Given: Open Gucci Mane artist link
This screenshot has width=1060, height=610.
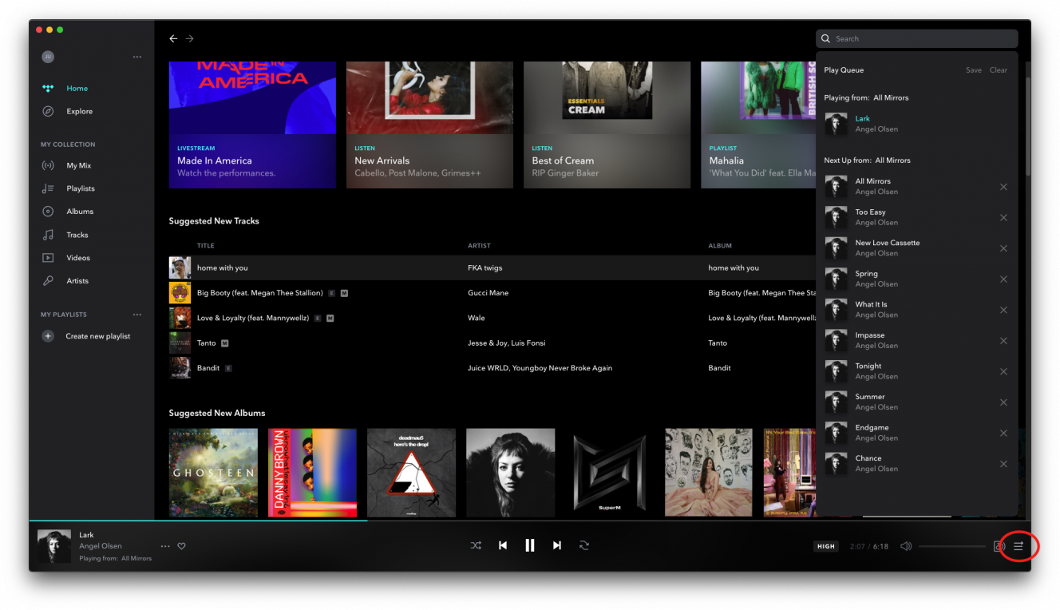Looking at the screenshot, I should 488,293.
